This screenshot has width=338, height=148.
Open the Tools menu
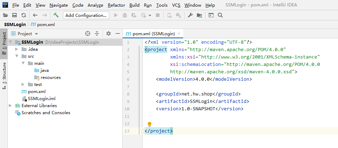pyautogui.click(x=162, y=5)
